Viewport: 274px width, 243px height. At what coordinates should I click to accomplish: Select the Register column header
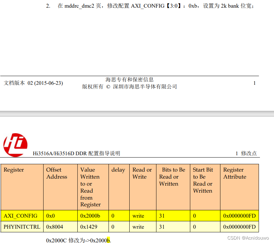pyautogui.click(x=13, y=170)
